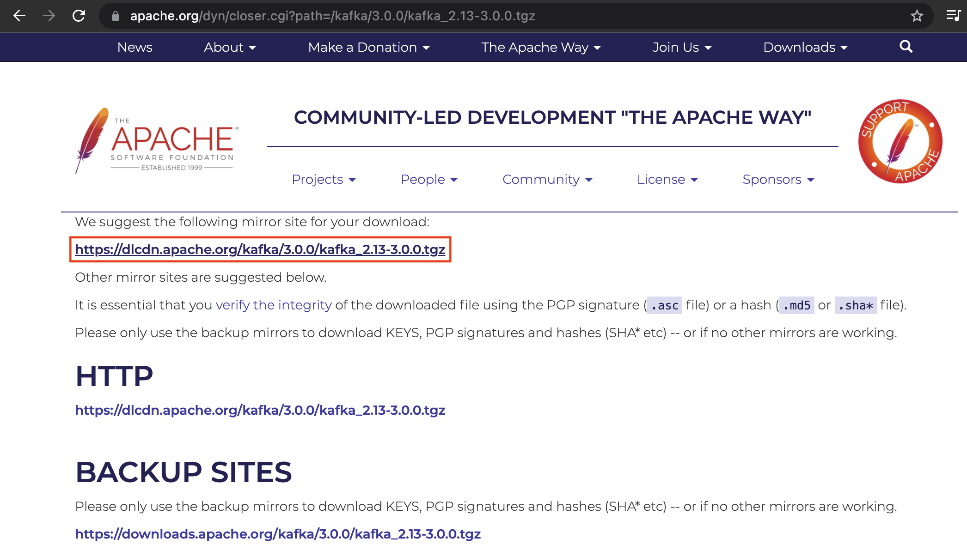967x557 pixels.
Task: Expand the About dropdown menu
Action: pos(230,47)
